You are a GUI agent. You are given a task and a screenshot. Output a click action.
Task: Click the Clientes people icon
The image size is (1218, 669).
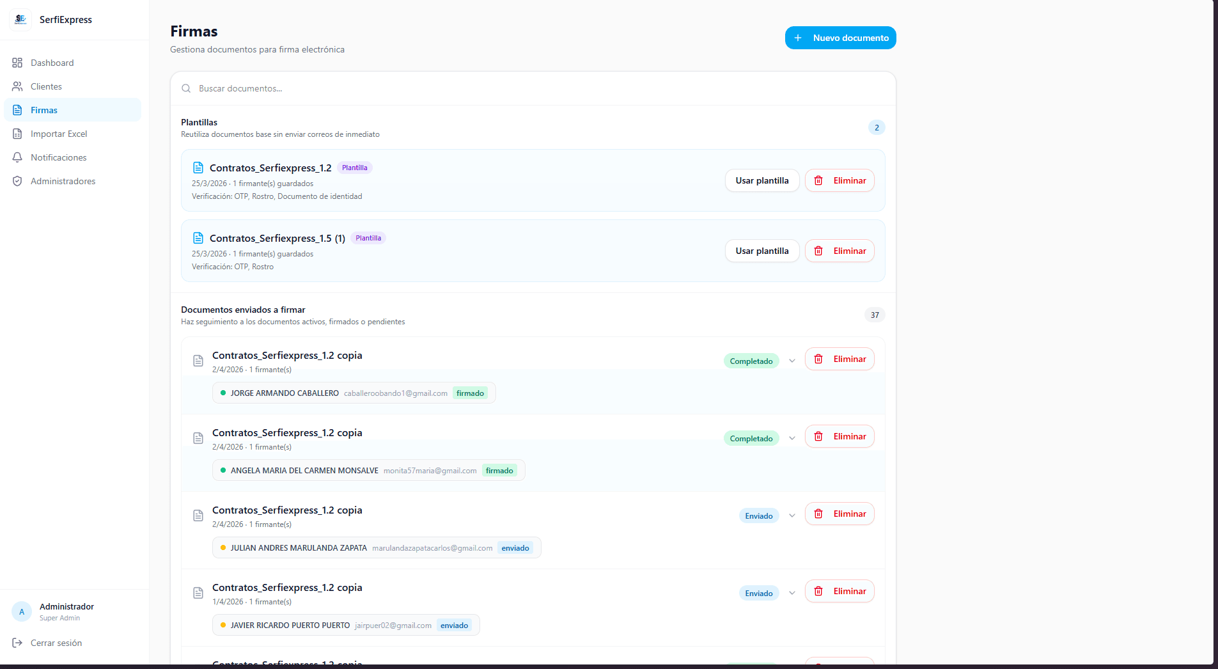click(x=17, y=86)
